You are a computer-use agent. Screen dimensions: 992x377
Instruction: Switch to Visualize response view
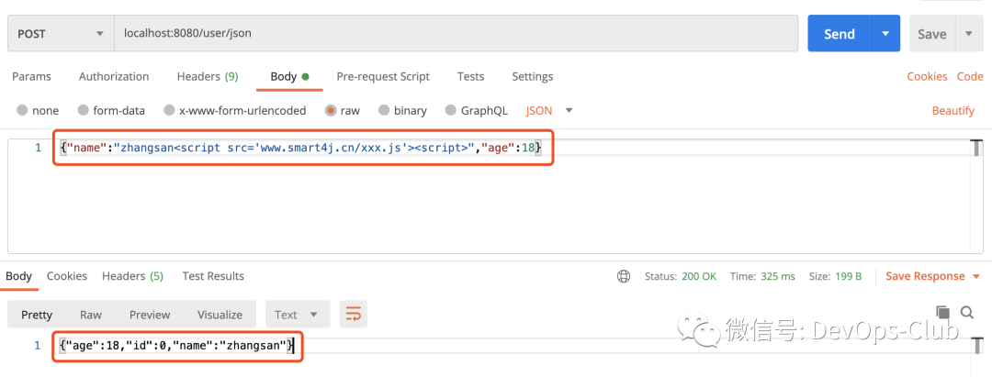tap(220, 315)
